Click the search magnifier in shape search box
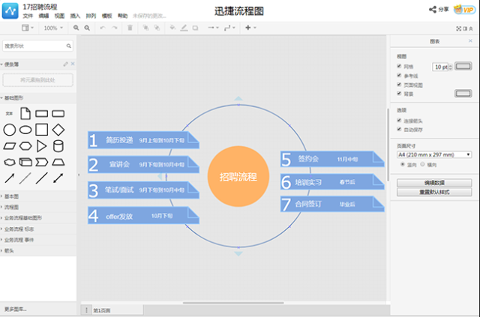The image size is (480, 317). (68, 46)
